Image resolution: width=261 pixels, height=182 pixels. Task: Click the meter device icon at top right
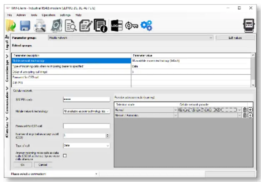coord(250,25)
